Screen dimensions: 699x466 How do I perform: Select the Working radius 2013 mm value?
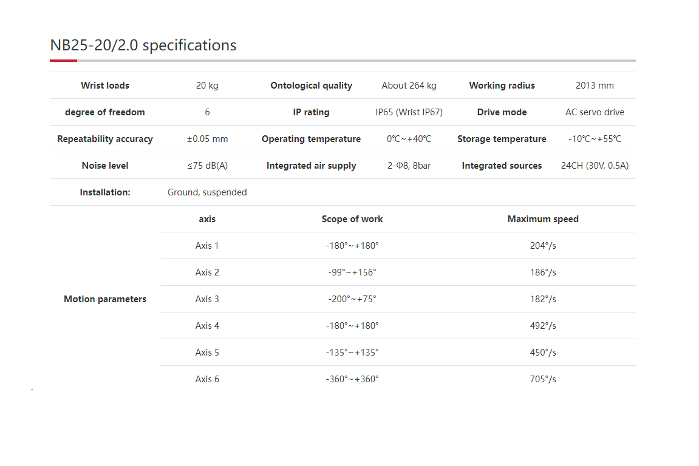pos(595,86)
